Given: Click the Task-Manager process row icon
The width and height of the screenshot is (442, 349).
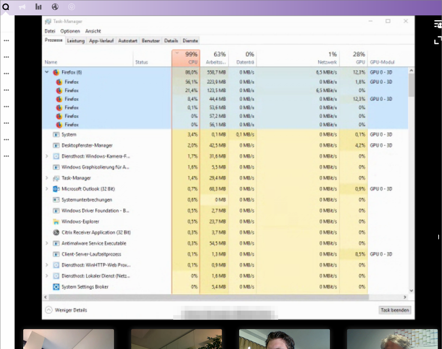Looking at the screenshot, I should 56,178.
